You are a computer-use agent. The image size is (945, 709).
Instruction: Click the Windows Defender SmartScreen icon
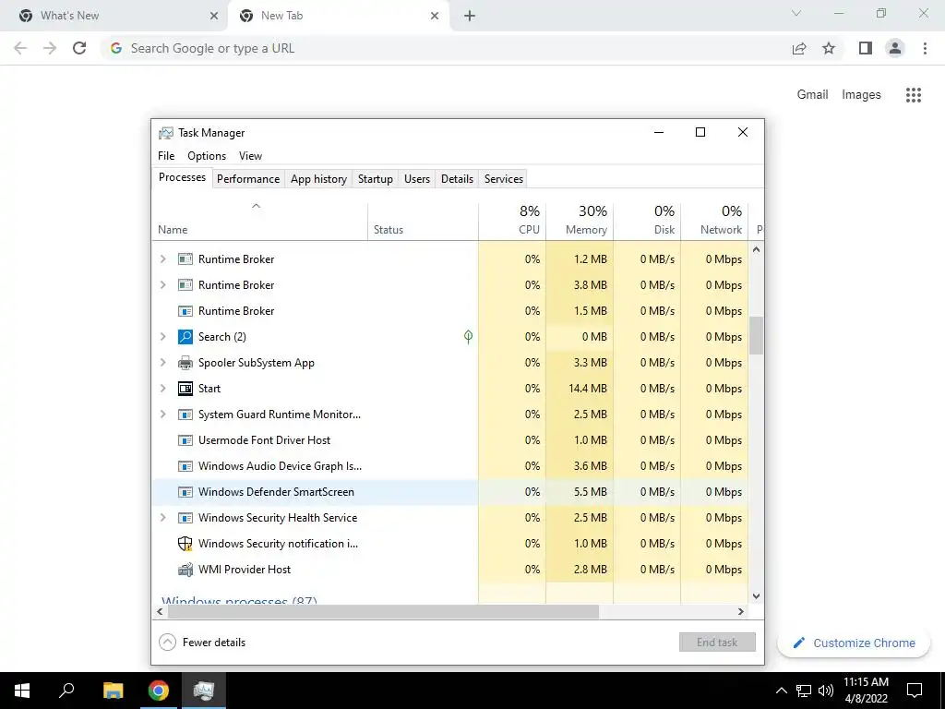click(185, 492)
